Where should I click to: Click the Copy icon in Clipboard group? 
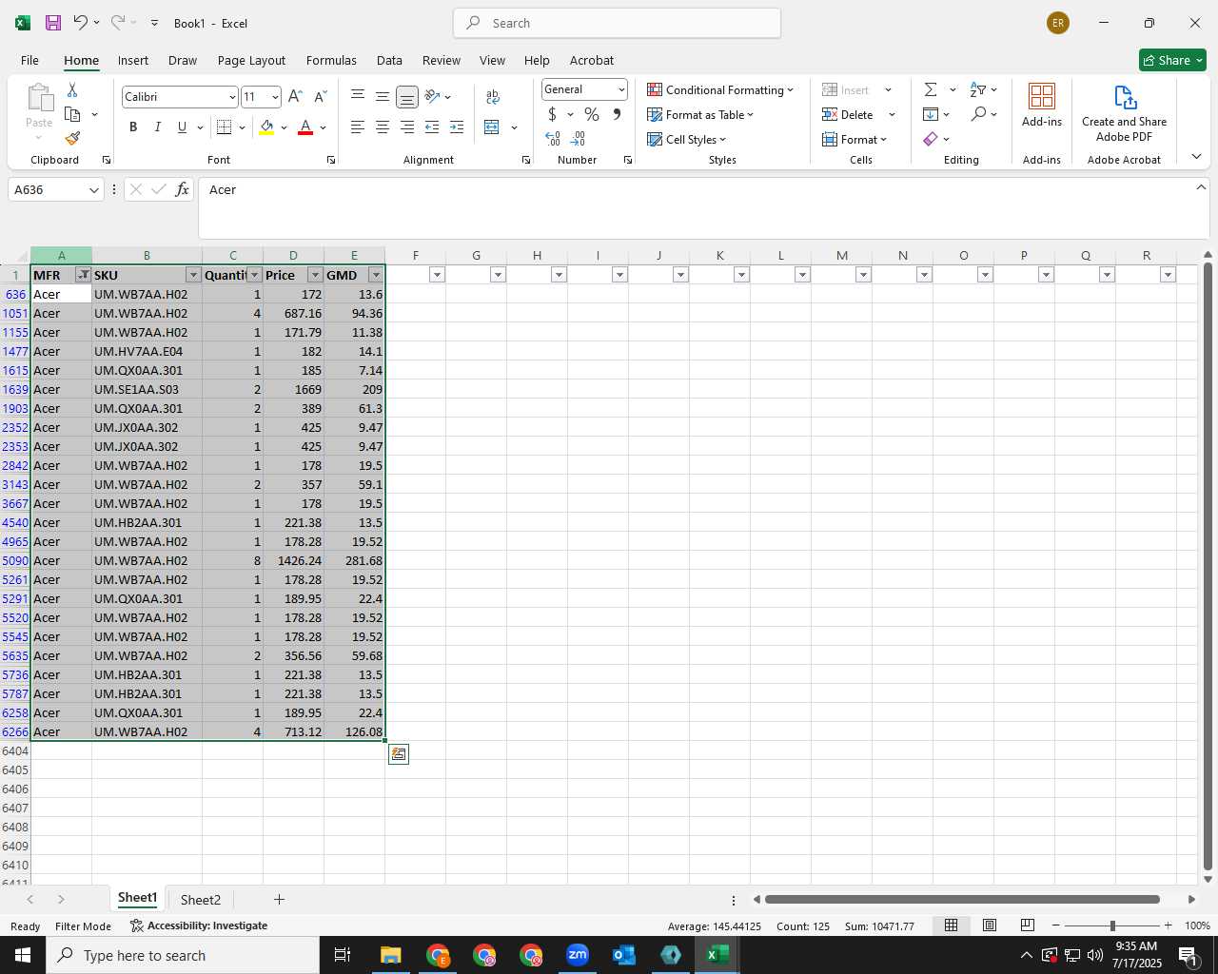72,114
